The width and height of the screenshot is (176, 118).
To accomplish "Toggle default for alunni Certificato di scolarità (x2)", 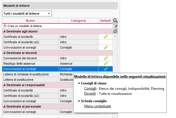I will pyautogui.click(x=106, y=42).
